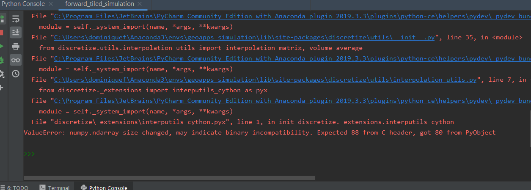Close the top Python Console tab

click(50, 4)
